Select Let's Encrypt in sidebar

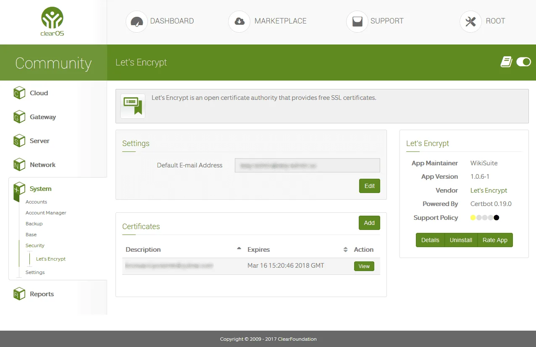[x=51, y=259]
